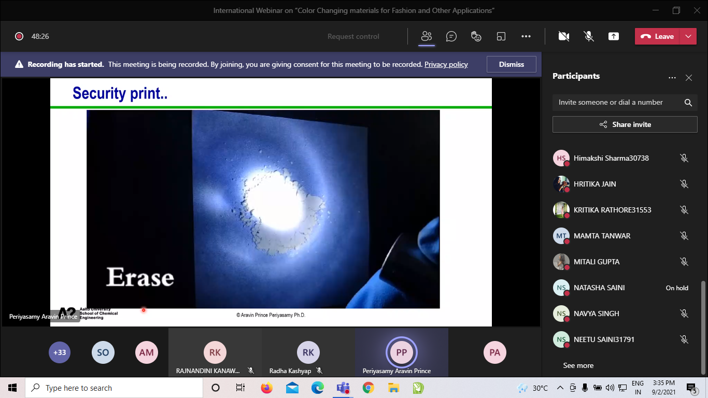Expand the Leave button dropdown arrow

tap(688, 36)
